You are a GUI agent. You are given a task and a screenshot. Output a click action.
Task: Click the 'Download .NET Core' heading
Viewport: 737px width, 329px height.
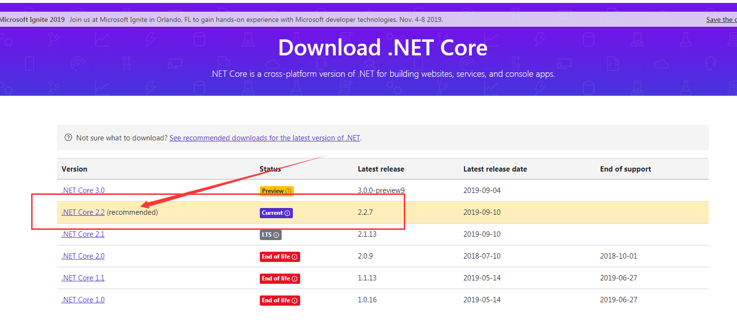pyautogui.click(x=383, y=48)
